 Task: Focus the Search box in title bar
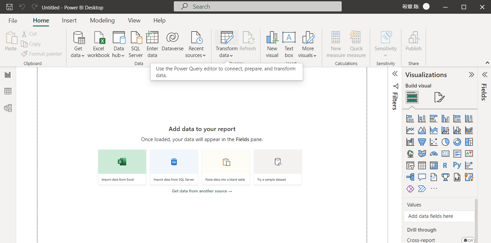(258, 7)
